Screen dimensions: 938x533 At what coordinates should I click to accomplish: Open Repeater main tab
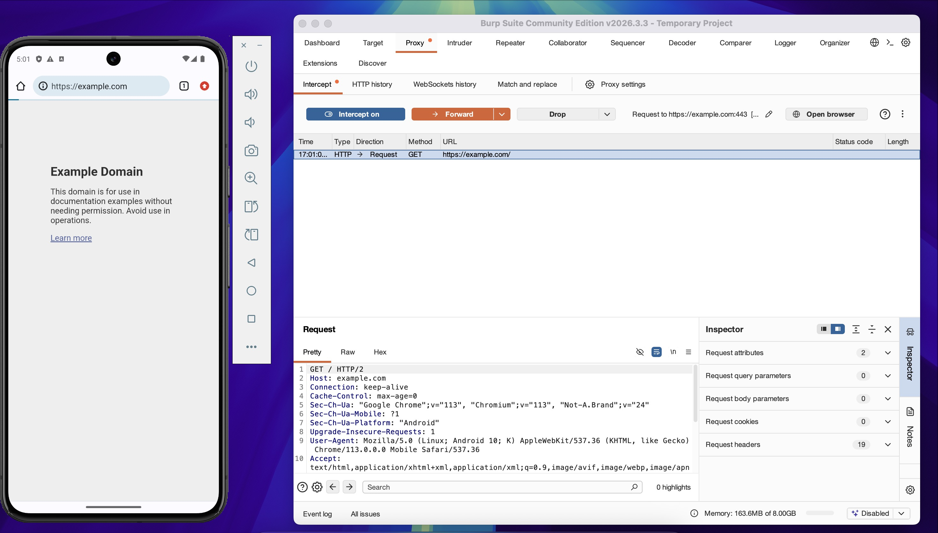click(x=510, y=43)
